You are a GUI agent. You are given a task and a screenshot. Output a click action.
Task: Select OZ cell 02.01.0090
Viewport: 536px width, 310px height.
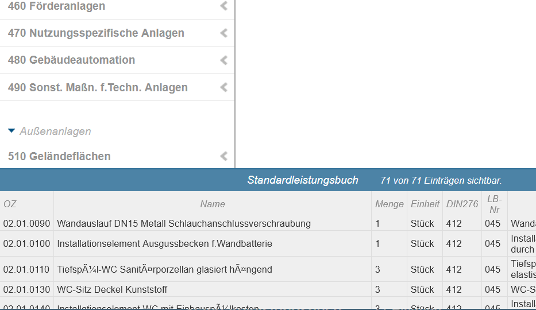tap(26, 224)
